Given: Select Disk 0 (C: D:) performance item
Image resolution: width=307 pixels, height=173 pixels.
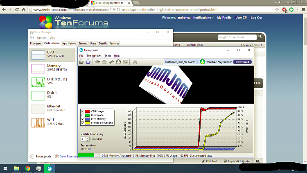Looking at the screenshot, I should click(52, 82).
